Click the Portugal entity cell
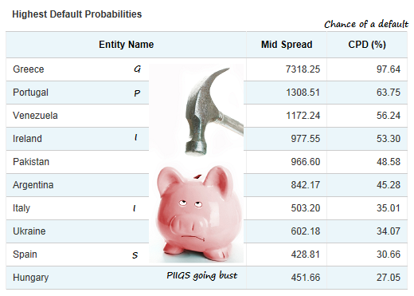Screen dimensions: 414x296 30,93
